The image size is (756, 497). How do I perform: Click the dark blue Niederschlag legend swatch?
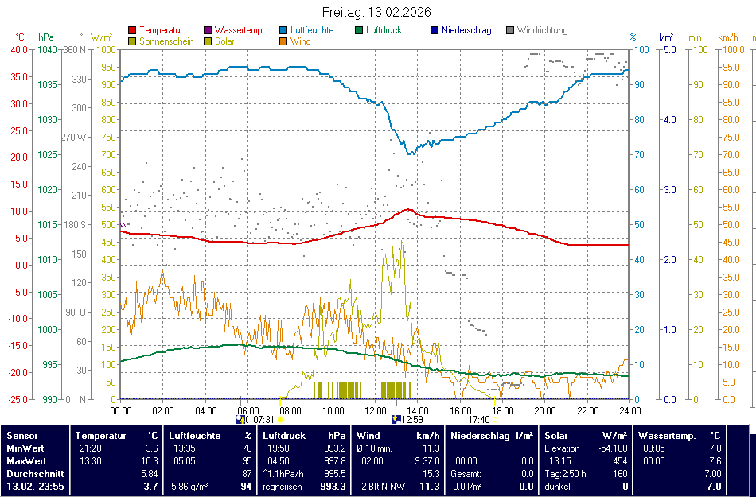point(435,31)
